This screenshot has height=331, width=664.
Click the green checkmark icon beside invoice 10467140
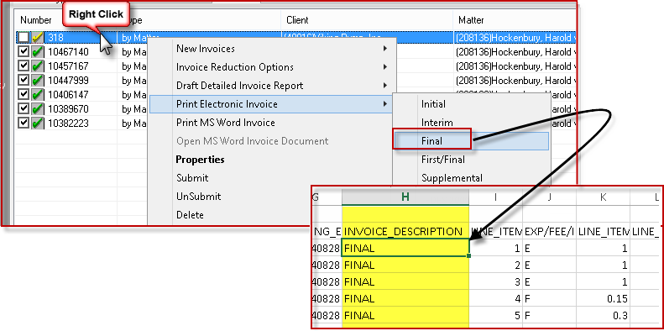pos(38,52)
